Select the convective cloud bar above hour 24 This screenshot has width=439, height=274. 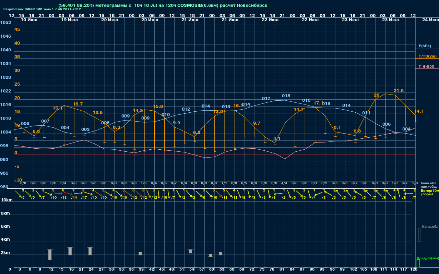coord(90,251)
